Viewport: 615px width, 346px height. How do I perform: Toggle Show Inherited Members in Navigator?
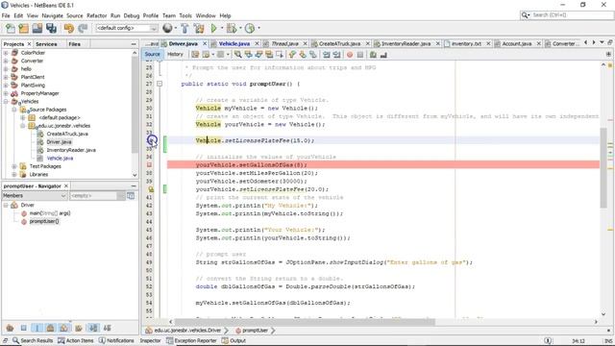pos(10,328)
